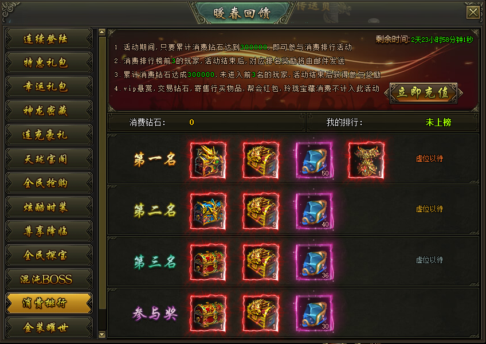Click the sidebar scroll up arrow

(101, 32)
